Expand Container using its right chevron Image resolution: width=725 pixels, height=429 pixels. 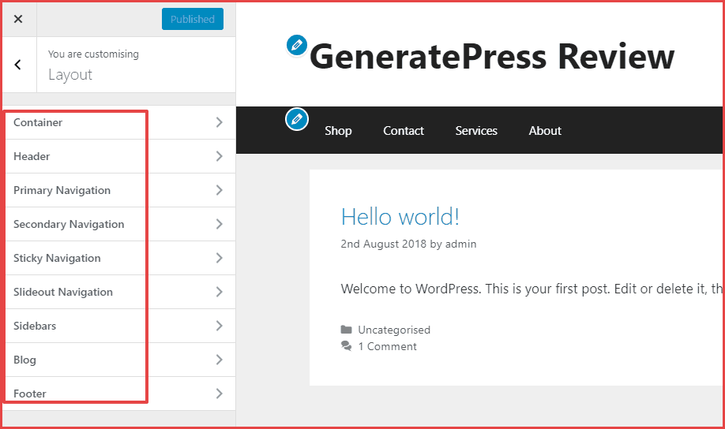pos(220,122)
